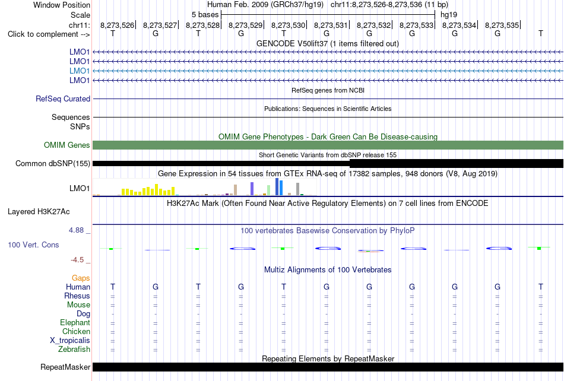Click the -4.5 lower PhyloP scale value
564x381 pixels.
(x=77, y=259)
